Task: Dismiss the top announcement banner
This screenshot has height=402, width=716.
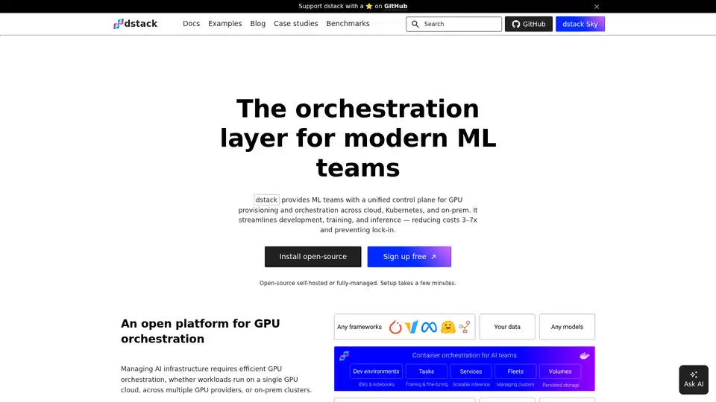Action: (x=597, y=7)
